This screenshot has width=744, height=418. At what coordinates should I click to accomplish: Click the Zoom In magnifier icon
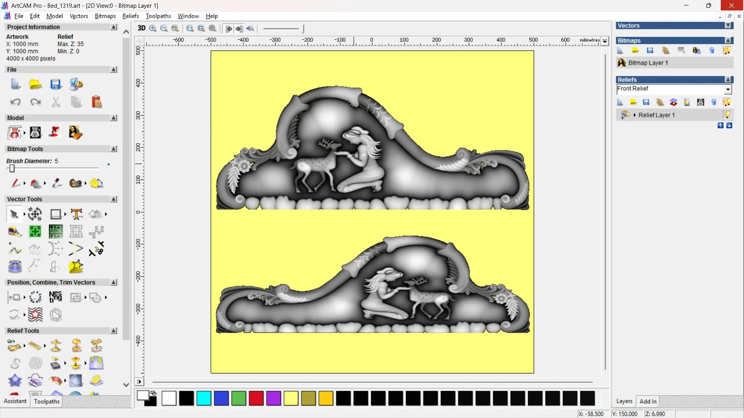click(x=153, y=28)
